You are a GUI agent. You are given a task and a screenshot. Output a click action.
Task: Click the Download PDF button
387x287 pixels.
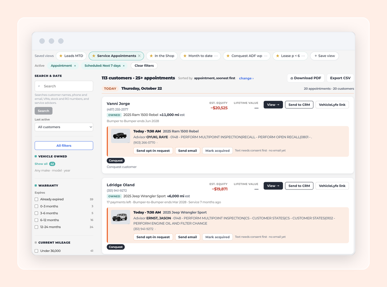point(306,78)
